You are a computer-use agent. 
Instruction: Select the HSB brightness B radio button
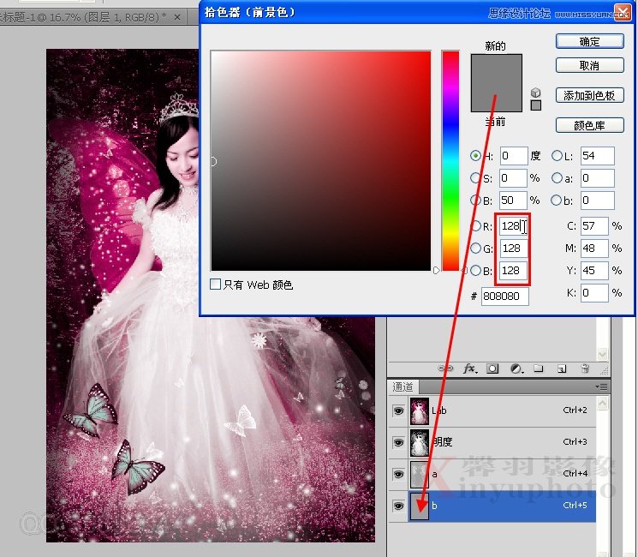(475, 200)
